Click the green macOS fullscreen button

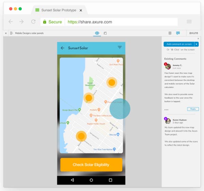pyautogui.click(x=20, y=9)
